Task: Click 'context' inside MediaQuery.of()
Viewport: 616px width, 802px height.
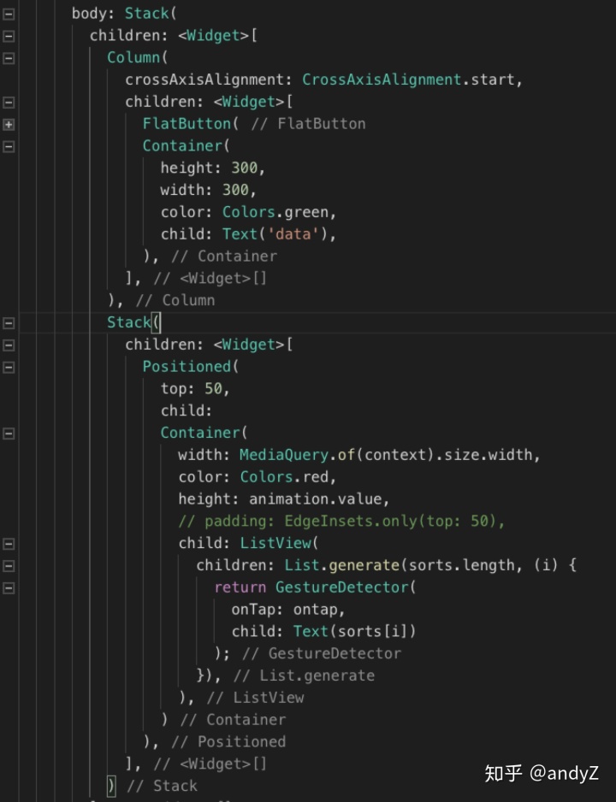Action: (x=395, y=455)
